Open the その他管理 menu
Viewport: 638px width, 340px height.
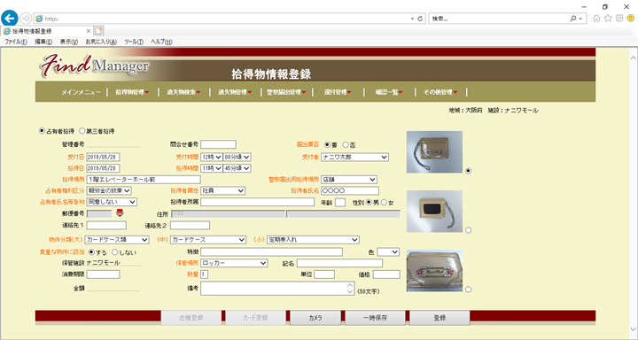click(x=440, y=92)
